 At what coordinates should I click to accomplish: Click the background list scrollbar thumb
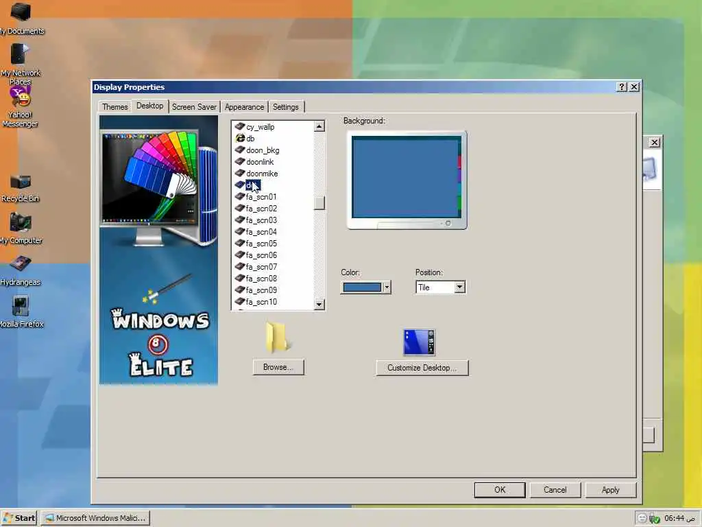(x=319, y=203)
